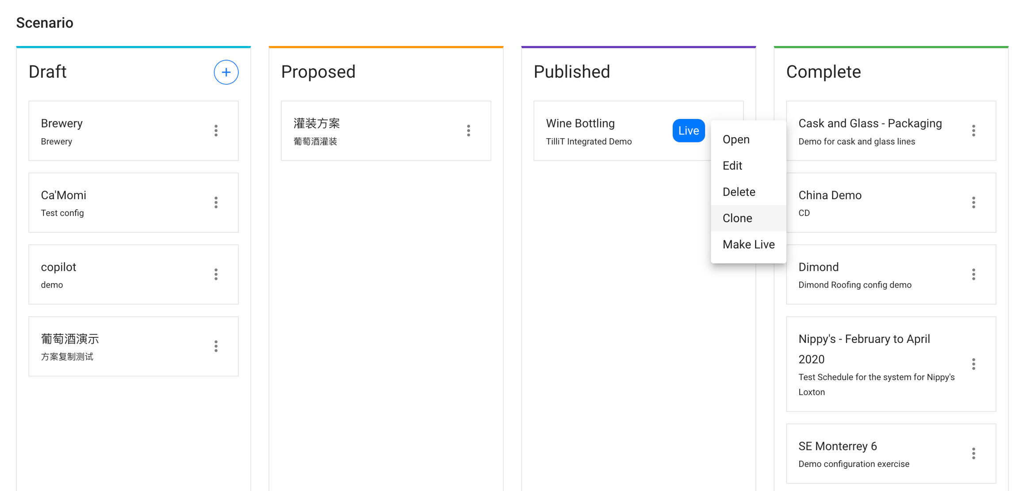Click the 灌装方案 card's three-dot icon
Image resolution: width=1019 pixels, height=491 pixels.
(468, 130)
